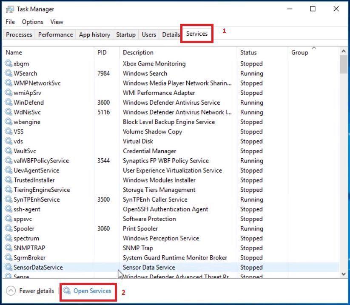Viewport: 350px width, 305px height.
Task: Click PID 5116 in the WdNisSvc row
Action: [103, 112]
